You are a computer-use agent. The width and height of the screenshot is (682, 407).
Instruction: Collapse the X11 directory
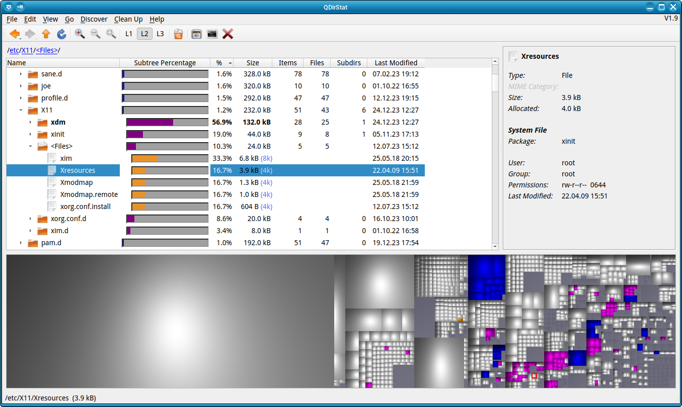click(x=21, y=110)
